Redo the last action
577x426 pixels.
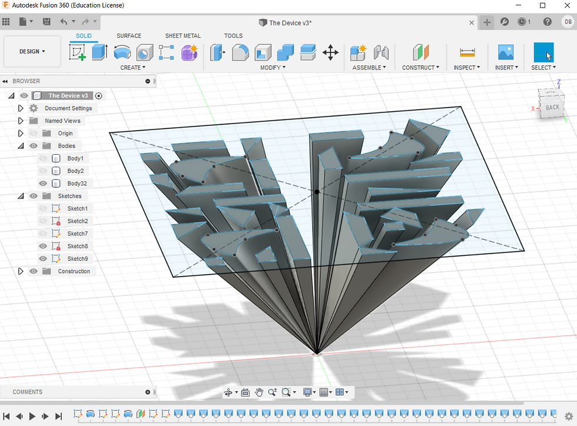(85, 22)
